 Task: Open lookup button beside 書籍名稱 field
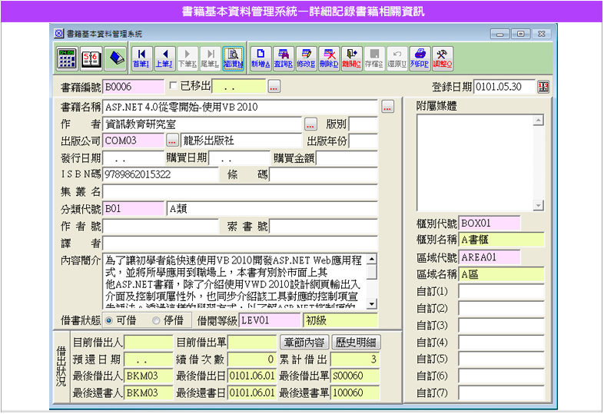tap(387, 107)
